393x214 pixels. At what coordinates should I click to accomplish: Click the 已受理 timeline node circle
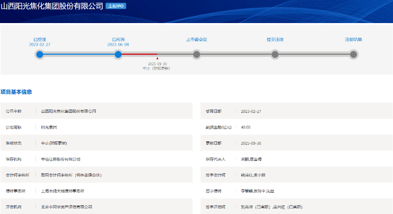tap(39, 54)
